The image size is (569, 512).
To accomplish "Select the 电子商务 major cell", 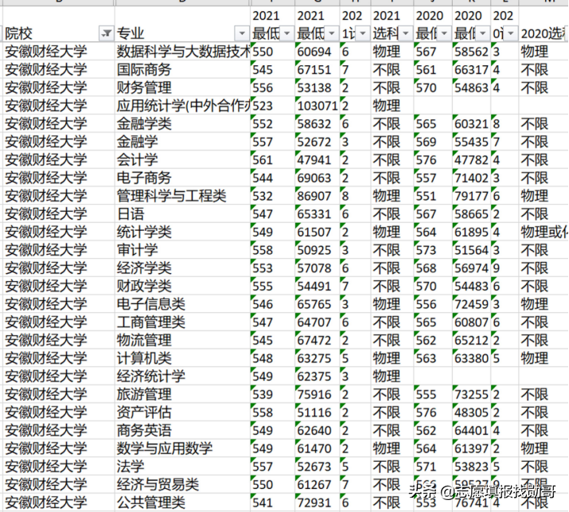I will (182, 178).
